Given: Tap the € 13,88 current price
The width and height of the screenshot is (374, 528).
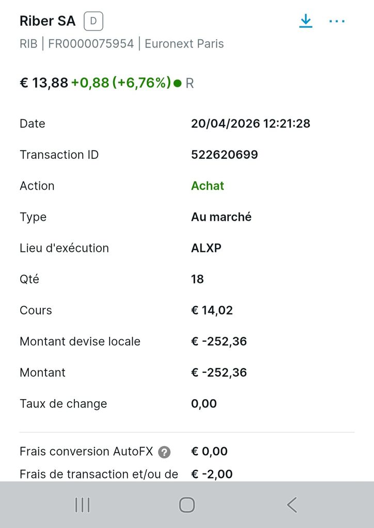Looking at the screenshot, I should [44, 82].
